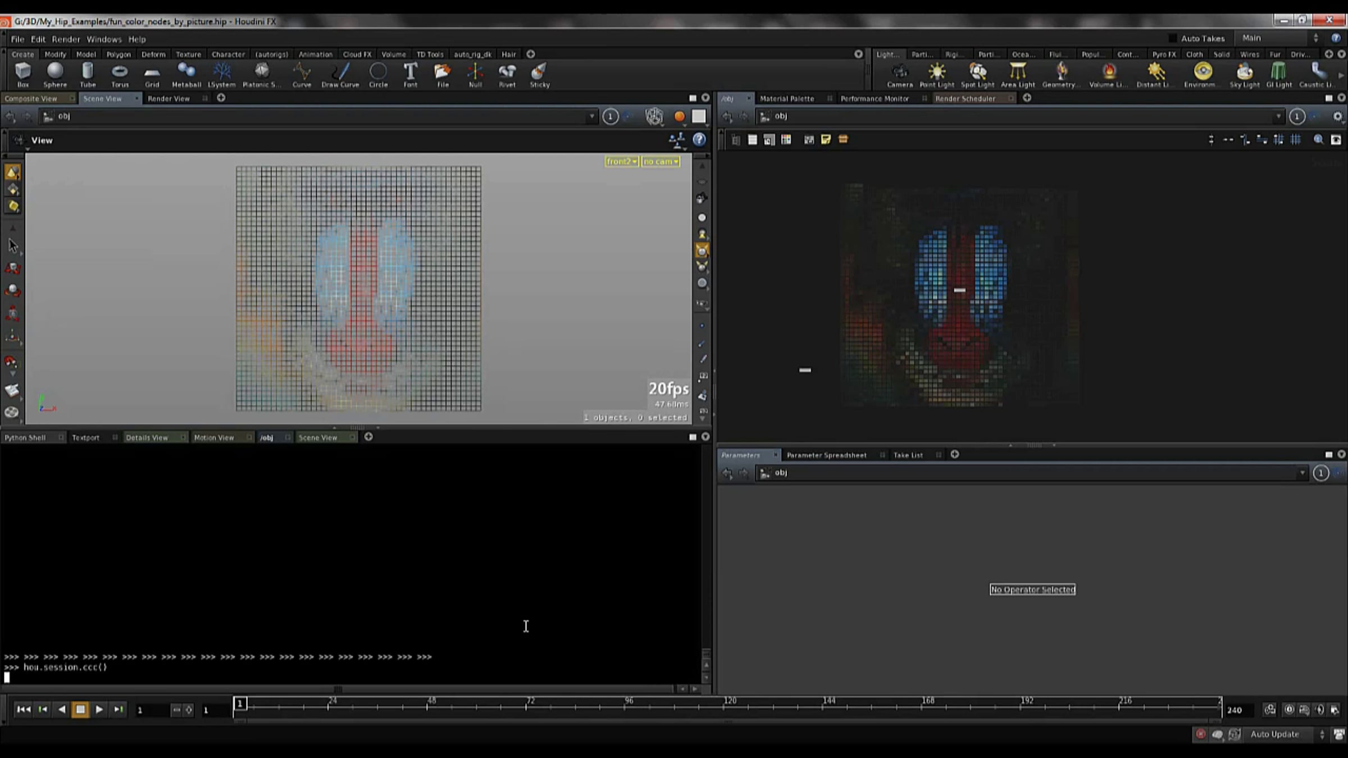Add a Spot Light

pos(978,75)
